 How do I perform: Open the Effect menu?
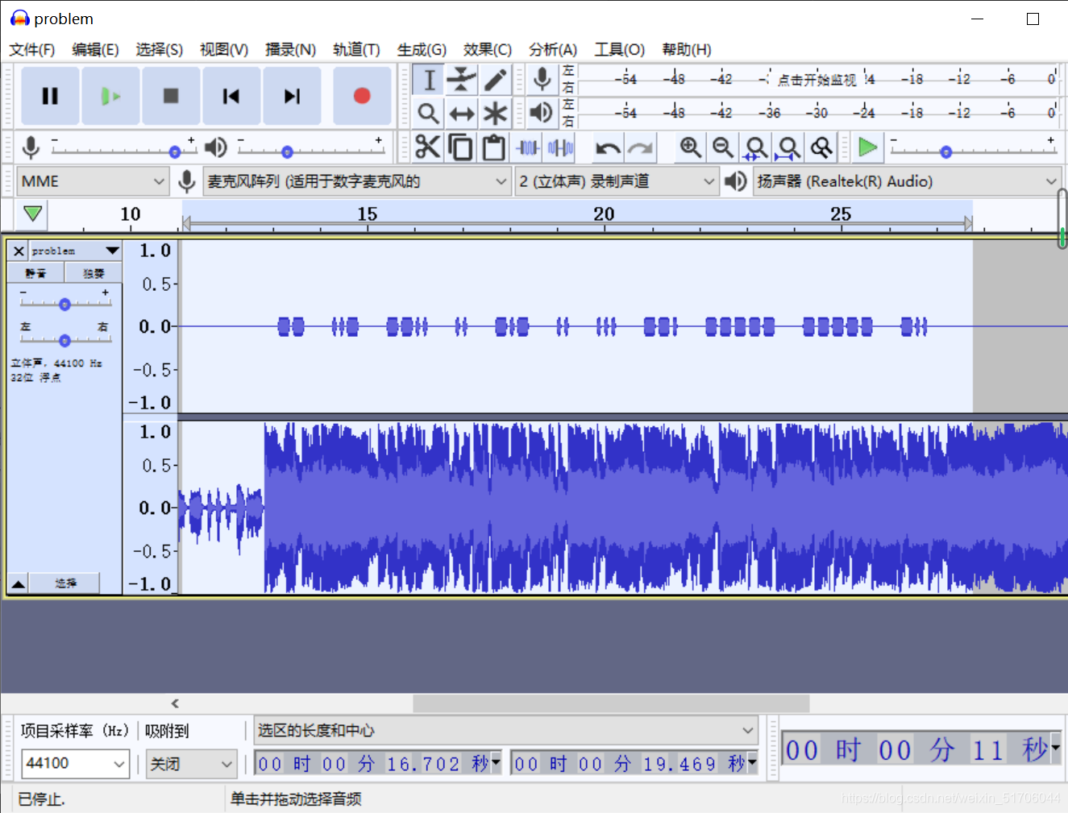click(488, 50)
